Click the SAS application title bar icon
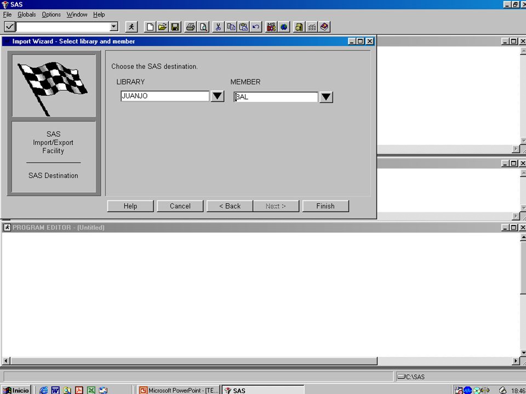The height and width of the screenshot is (394, 526). click(5, 4)
